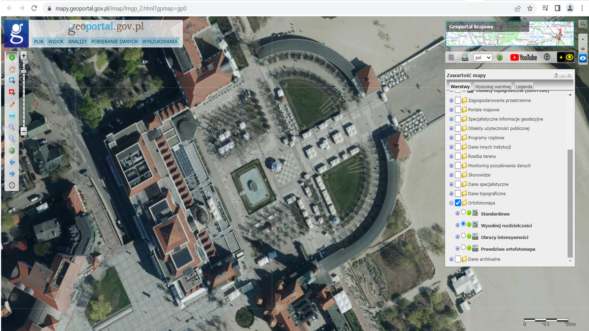Click the Geoportal krajowy overview map thumbnail
Viewport: 589px width, 331px height.
510,34
